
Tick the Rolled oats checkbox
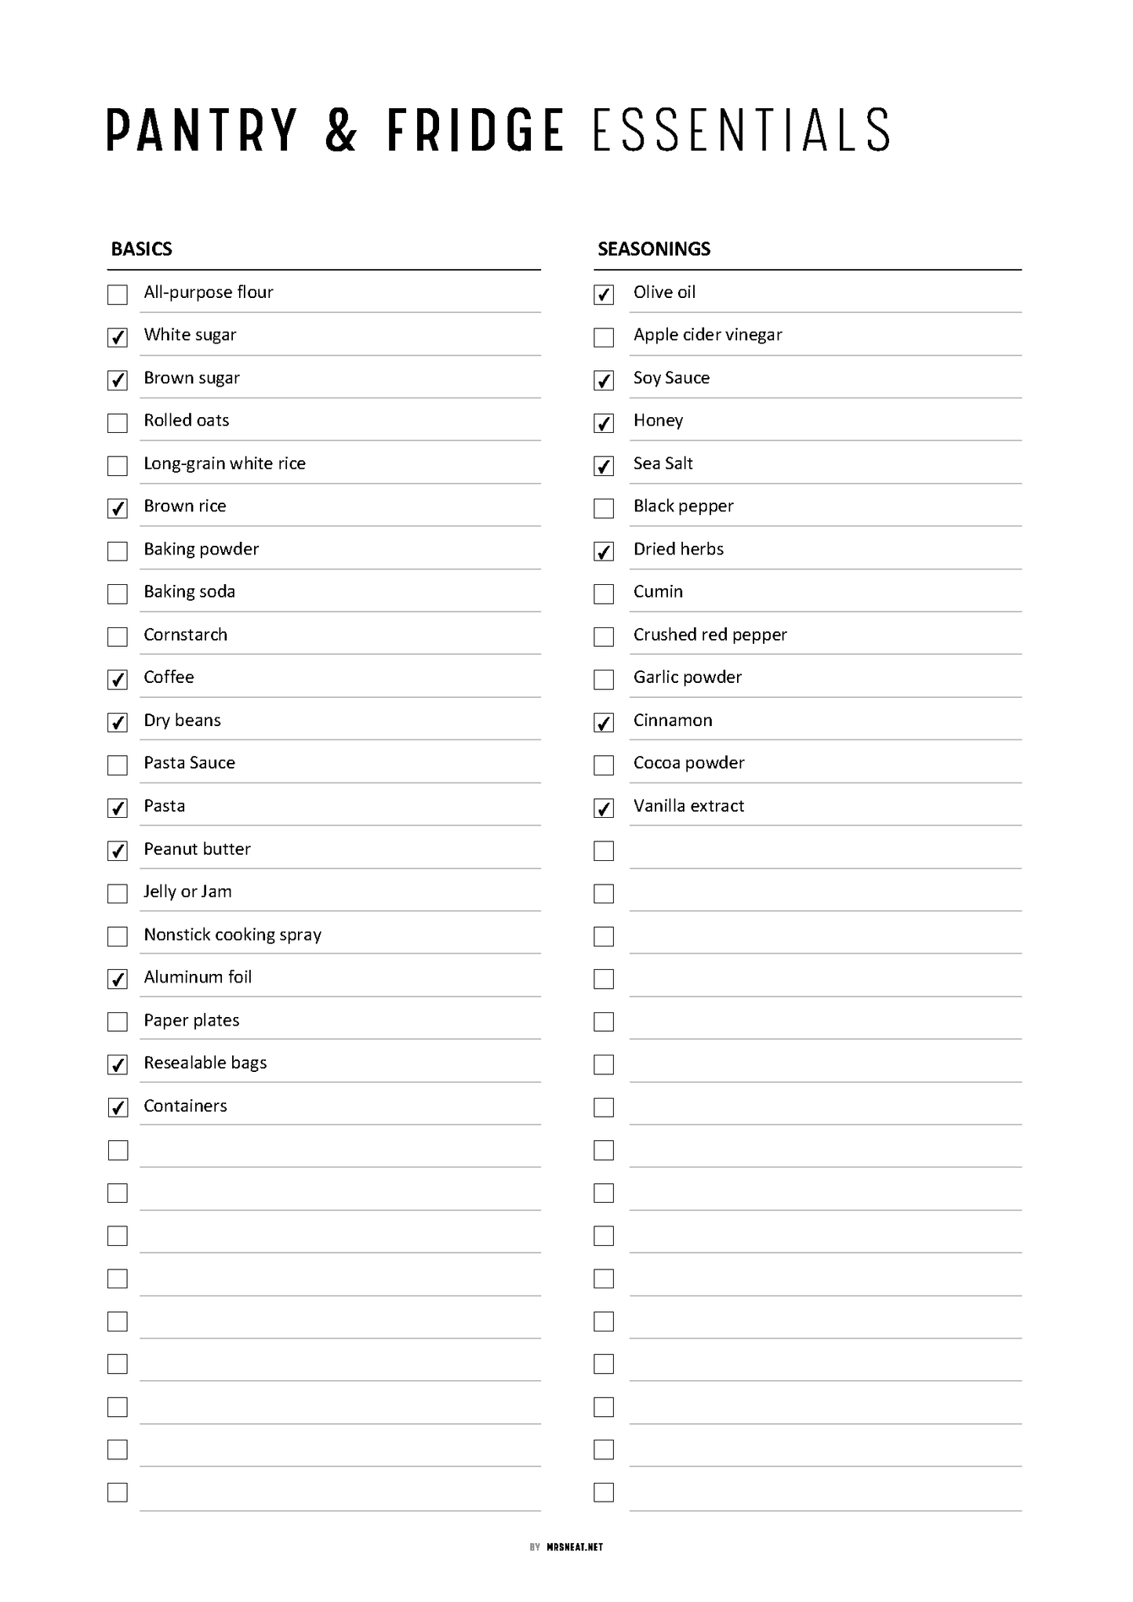118,423
